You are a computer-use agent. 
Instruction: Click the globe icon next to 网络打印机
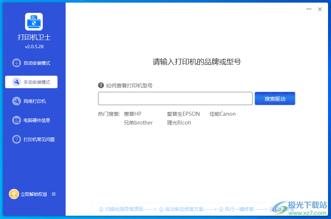(x=16, y=101)
